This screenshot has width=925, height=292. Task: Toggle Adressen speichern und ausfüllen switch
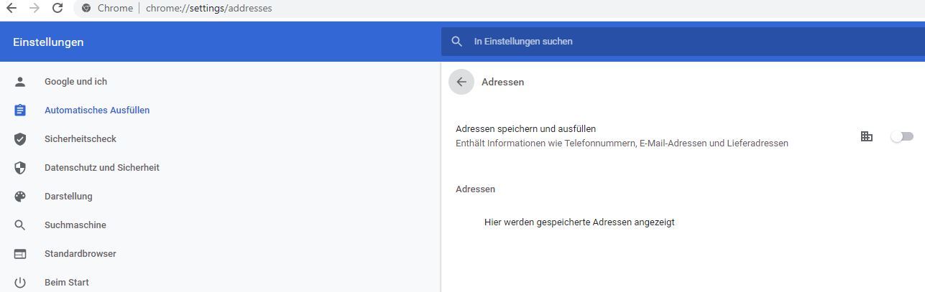pyautogui.click(x=902, y=136)
